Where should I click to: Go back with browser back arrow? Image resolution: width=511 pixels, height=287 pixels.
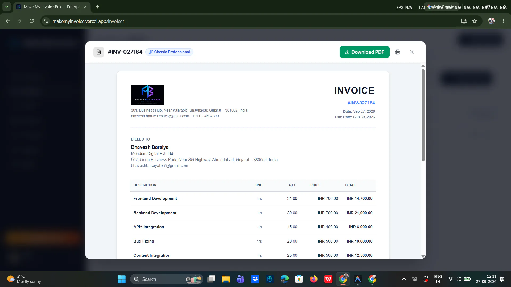tap(7, 21)
